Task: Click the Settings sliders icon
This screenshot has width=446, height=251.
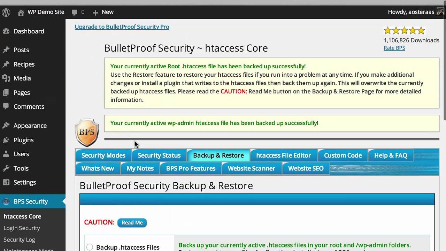Action: [6, 182]
